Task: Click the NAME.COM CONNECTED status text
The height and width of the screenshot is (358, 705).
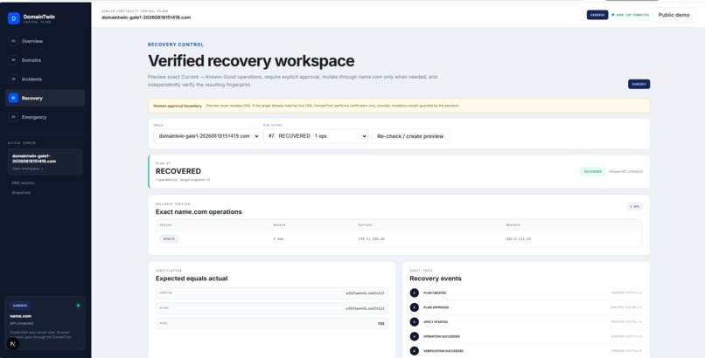Action: [x=632, y=15]
